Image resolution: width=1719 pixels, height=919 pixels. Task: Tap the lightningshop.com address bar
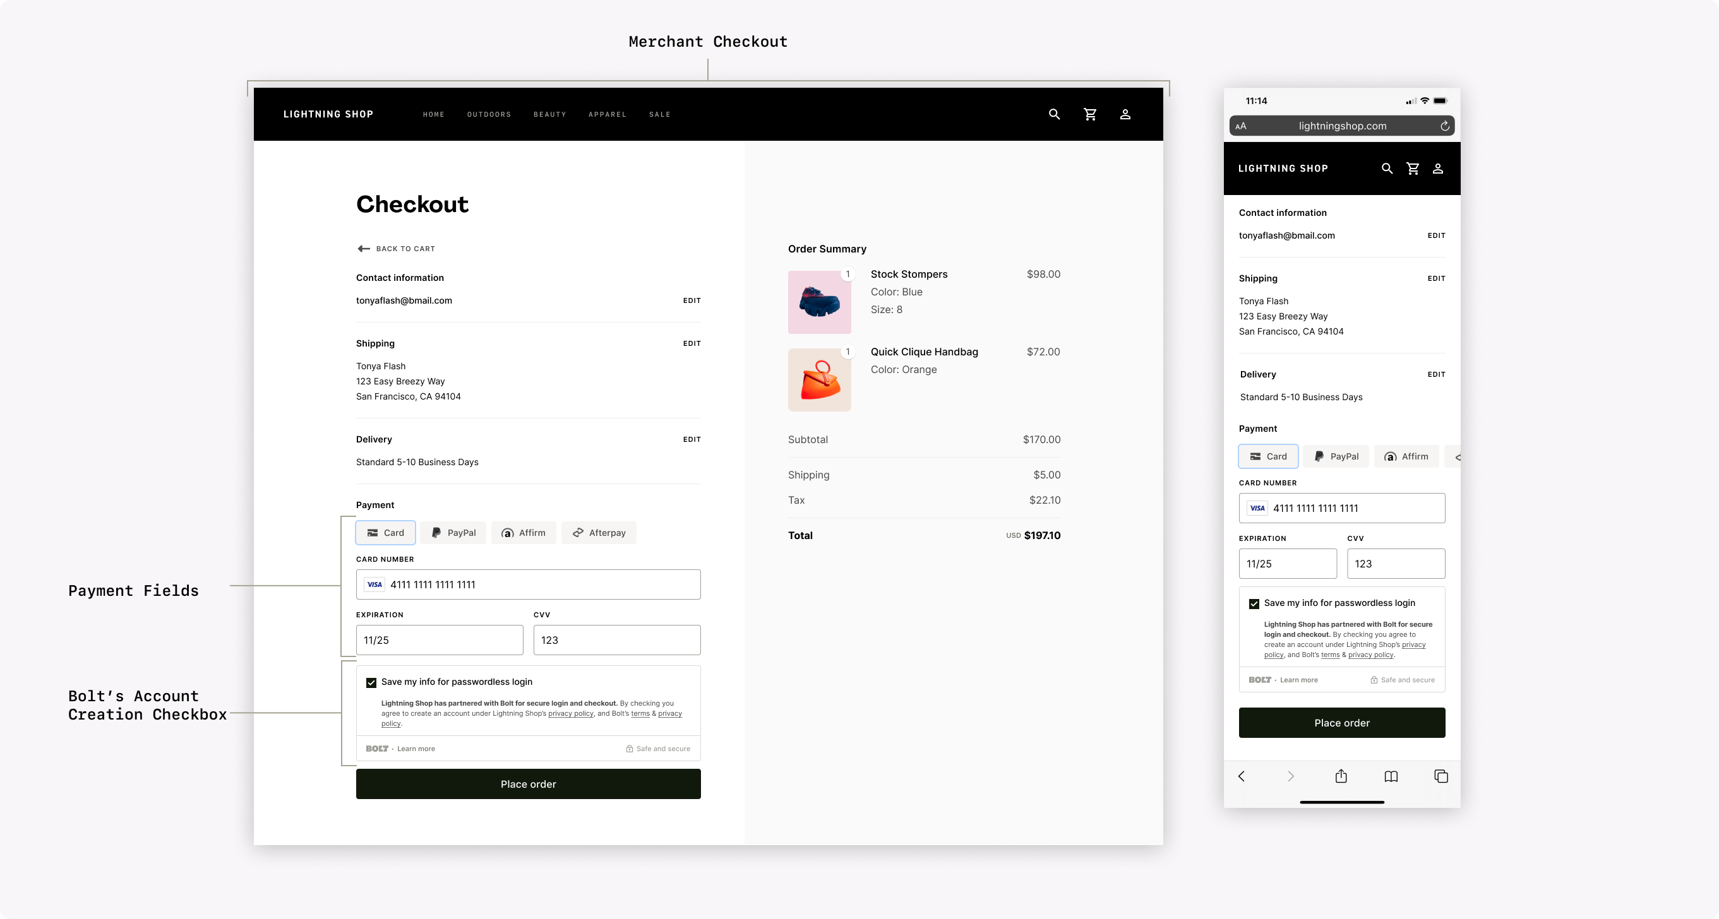(1342, 126)
